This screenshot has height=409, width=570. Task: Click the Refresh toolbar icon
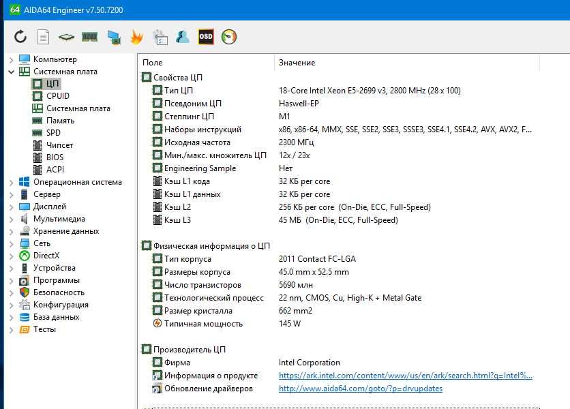[x=20, y=37]
